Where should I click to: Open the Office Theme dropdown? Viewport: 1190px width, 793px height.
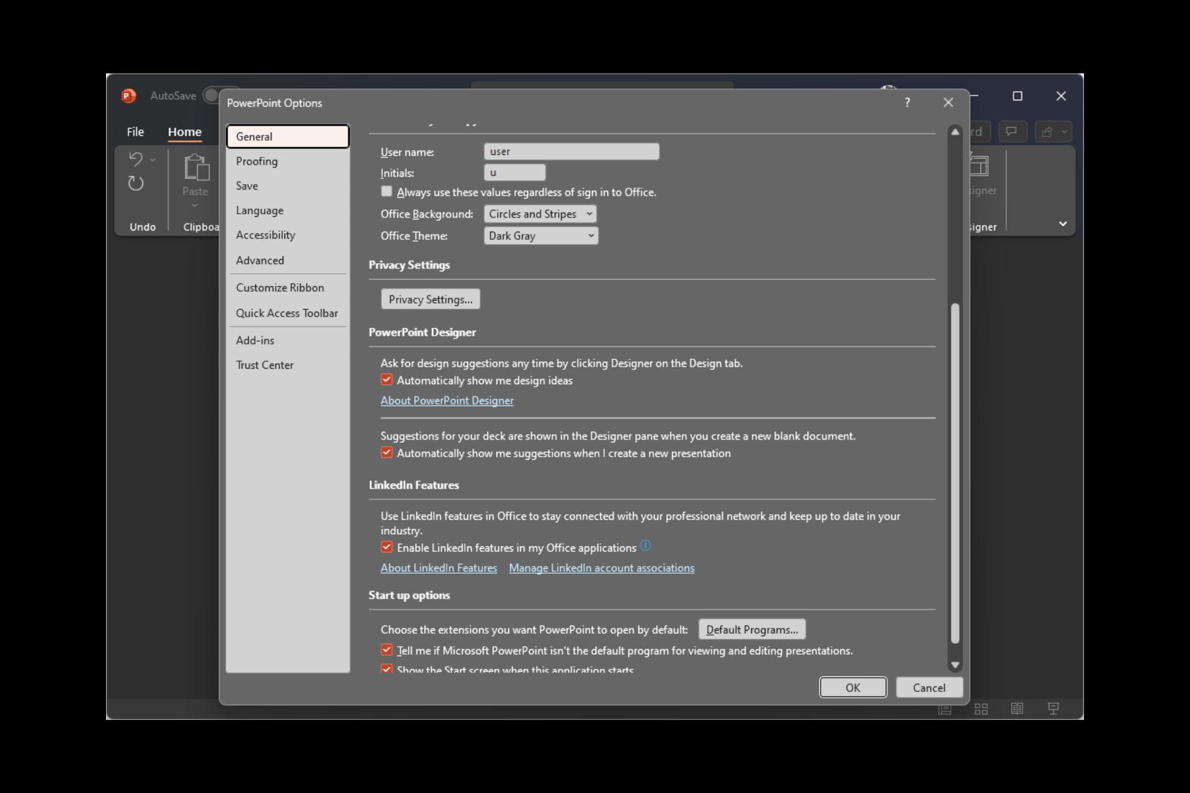[x=540, y=235]
